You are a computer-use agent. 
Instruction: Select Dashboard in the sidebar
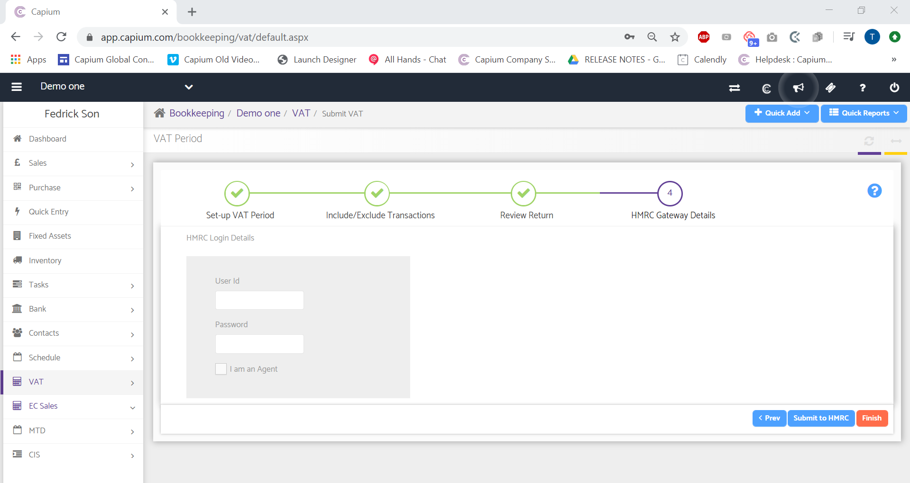pyautogui.click(x=74, y=139)
